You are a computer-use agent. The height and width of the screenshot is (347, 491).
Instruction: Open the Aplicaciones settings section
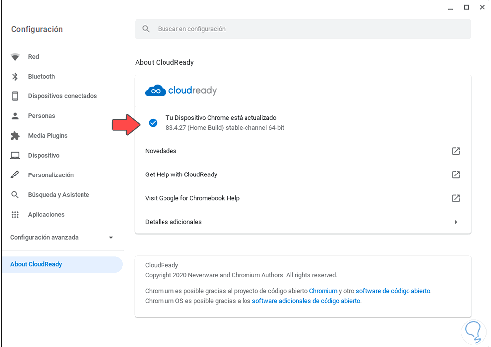(46, 215)
